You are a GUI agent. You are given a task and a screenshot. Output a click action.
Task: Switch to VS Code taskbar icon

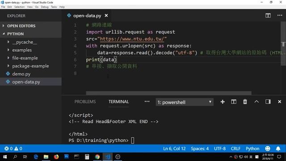108,157
